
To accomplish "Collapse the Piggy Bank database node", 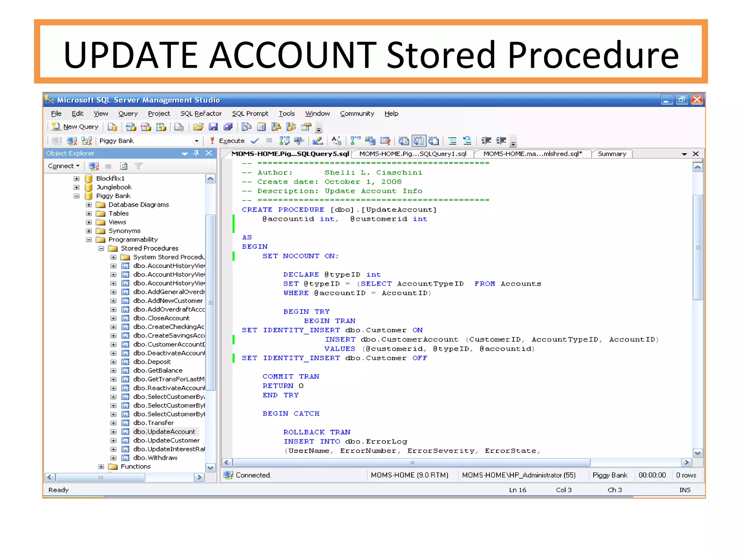I will tap(76, 196).
